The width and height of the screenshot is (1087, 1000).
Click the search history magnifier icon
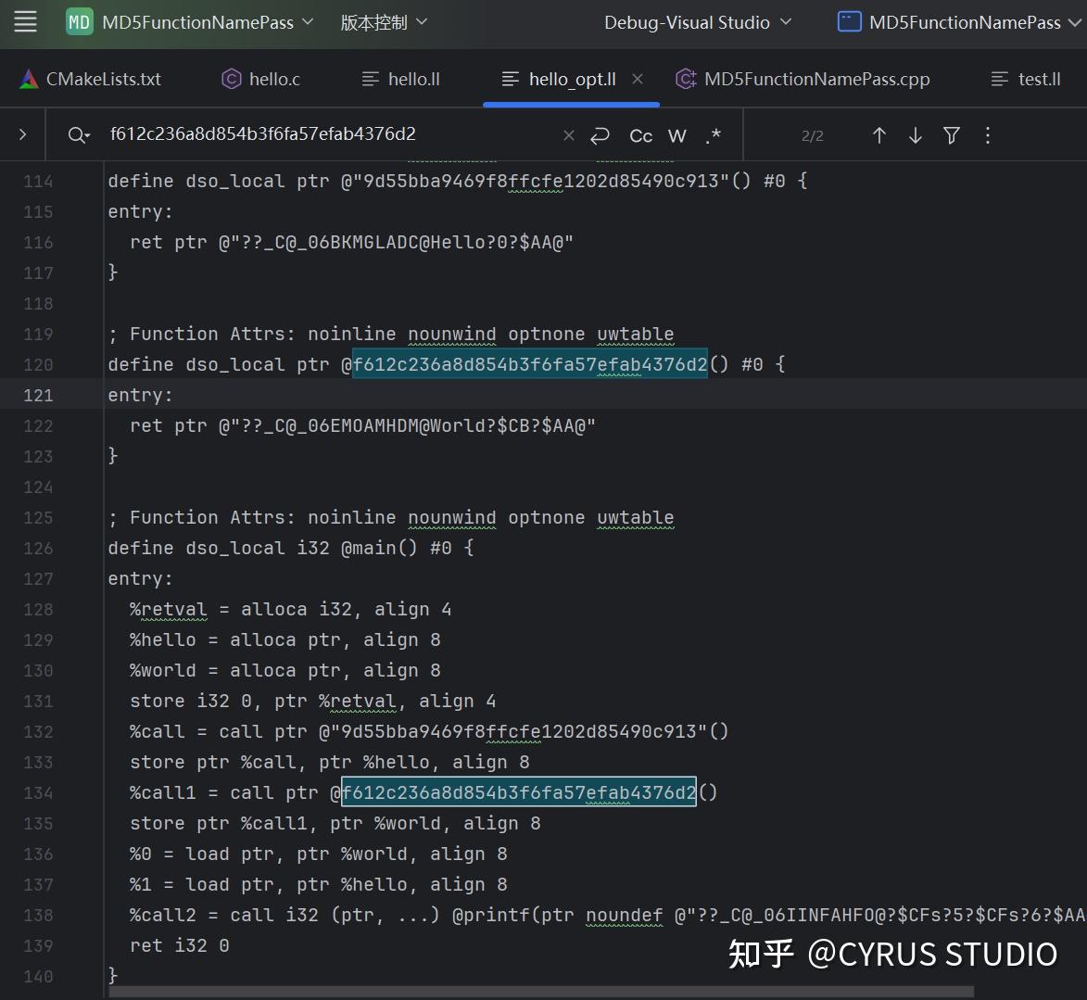tap(79, 134)
